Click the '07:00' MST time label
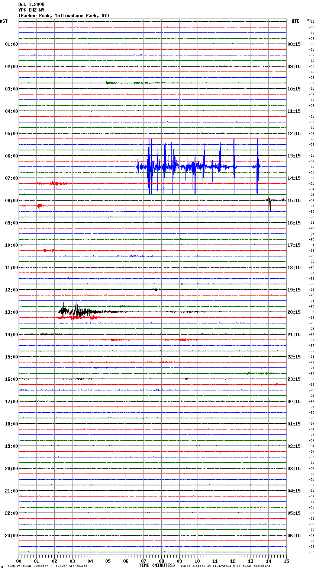This screenshot has width=316, height=571. [x=12, y=178]
